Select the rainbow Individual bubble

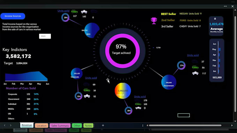(123, 91)
